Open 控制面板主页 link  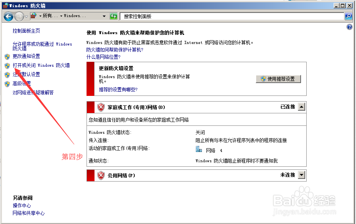click(x=26, y=31)
